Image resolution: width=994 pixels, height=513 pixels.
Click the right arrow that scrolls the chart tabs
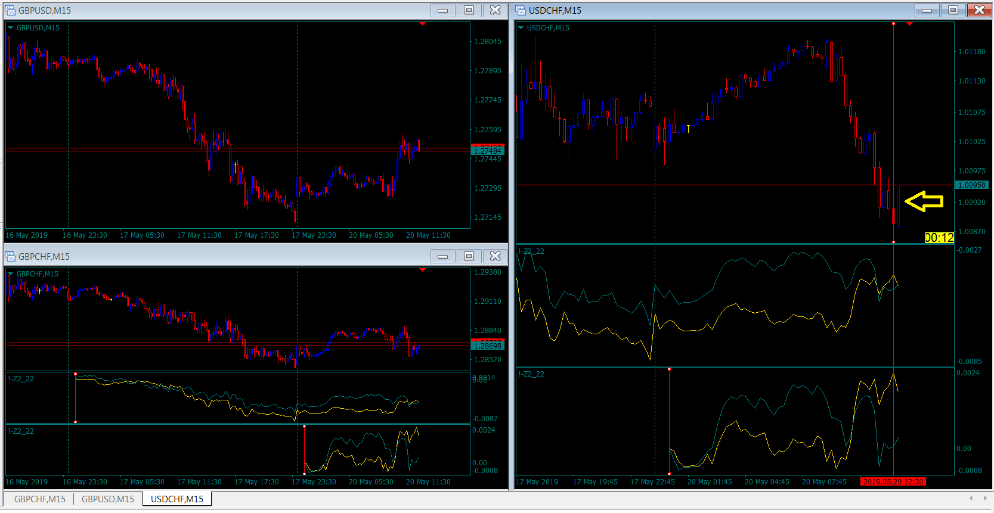tap(984, 498)
